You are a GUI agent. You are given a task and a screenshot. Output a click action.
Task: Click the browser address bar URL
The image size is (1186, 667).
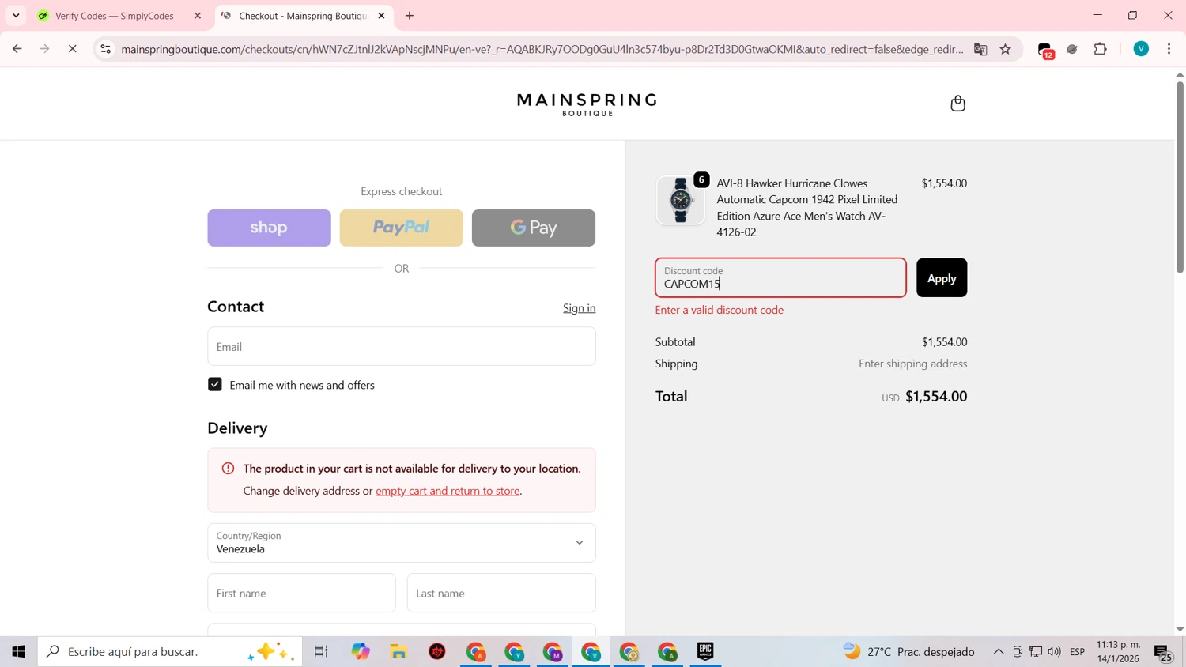tap(542, 49)
